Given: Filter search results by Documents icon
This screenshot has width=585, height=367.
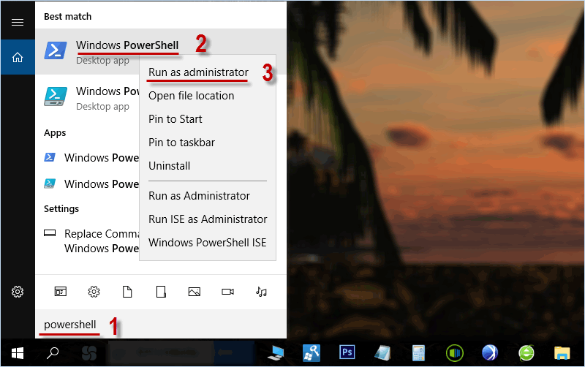Looking at the screenshot, I should [127, 292].
